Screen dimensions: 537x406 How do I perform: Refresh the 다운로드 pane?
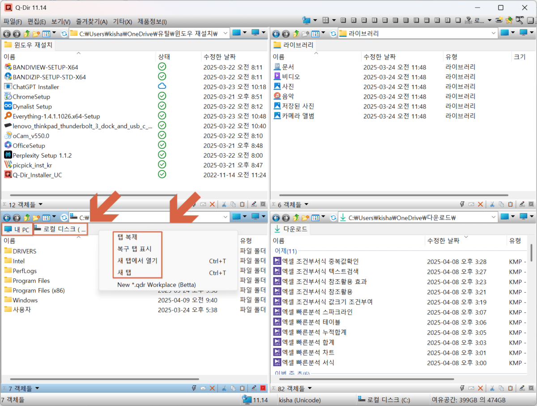point(333,218)
